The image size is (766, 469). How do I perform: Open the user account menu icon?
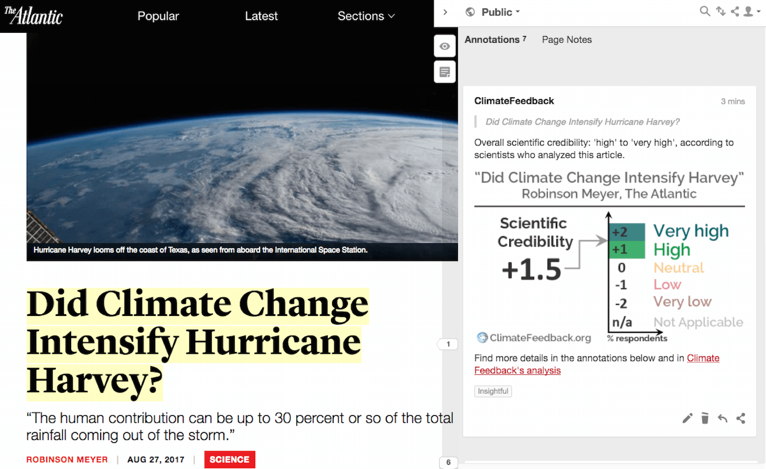[x=750, y=11]
